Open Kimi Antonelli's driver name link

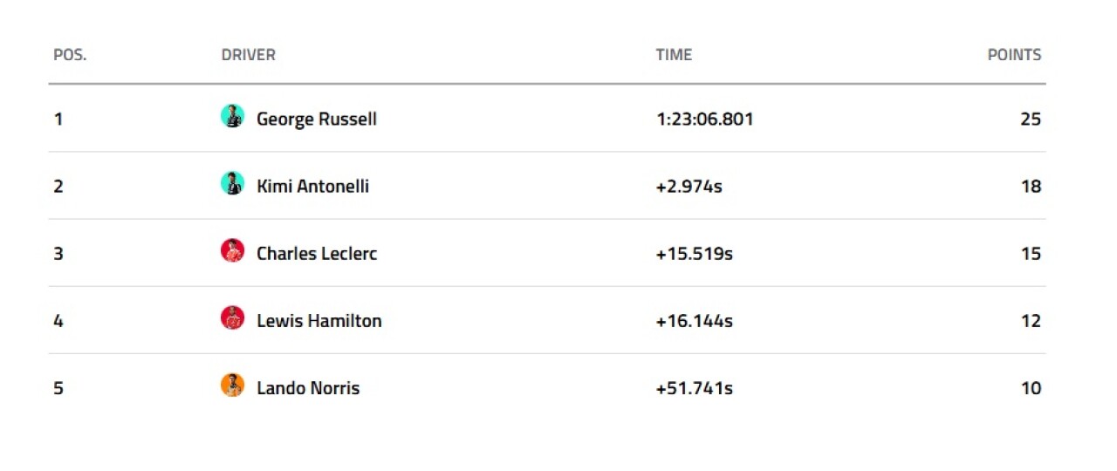pyautogui.click(x=312, y=186)
